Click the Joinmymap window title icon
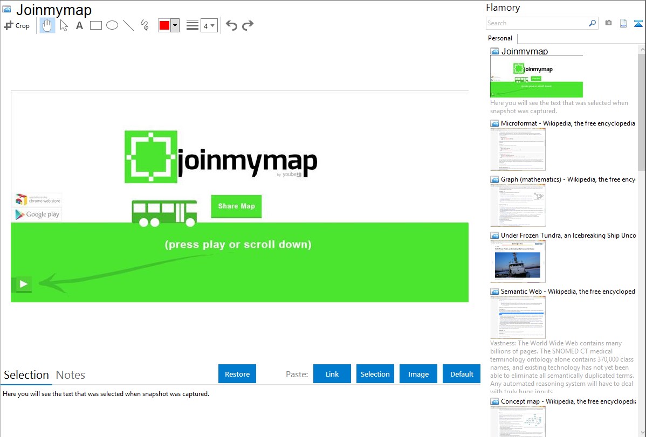Screen dimensions: 646x437 (x=7, y=9)
